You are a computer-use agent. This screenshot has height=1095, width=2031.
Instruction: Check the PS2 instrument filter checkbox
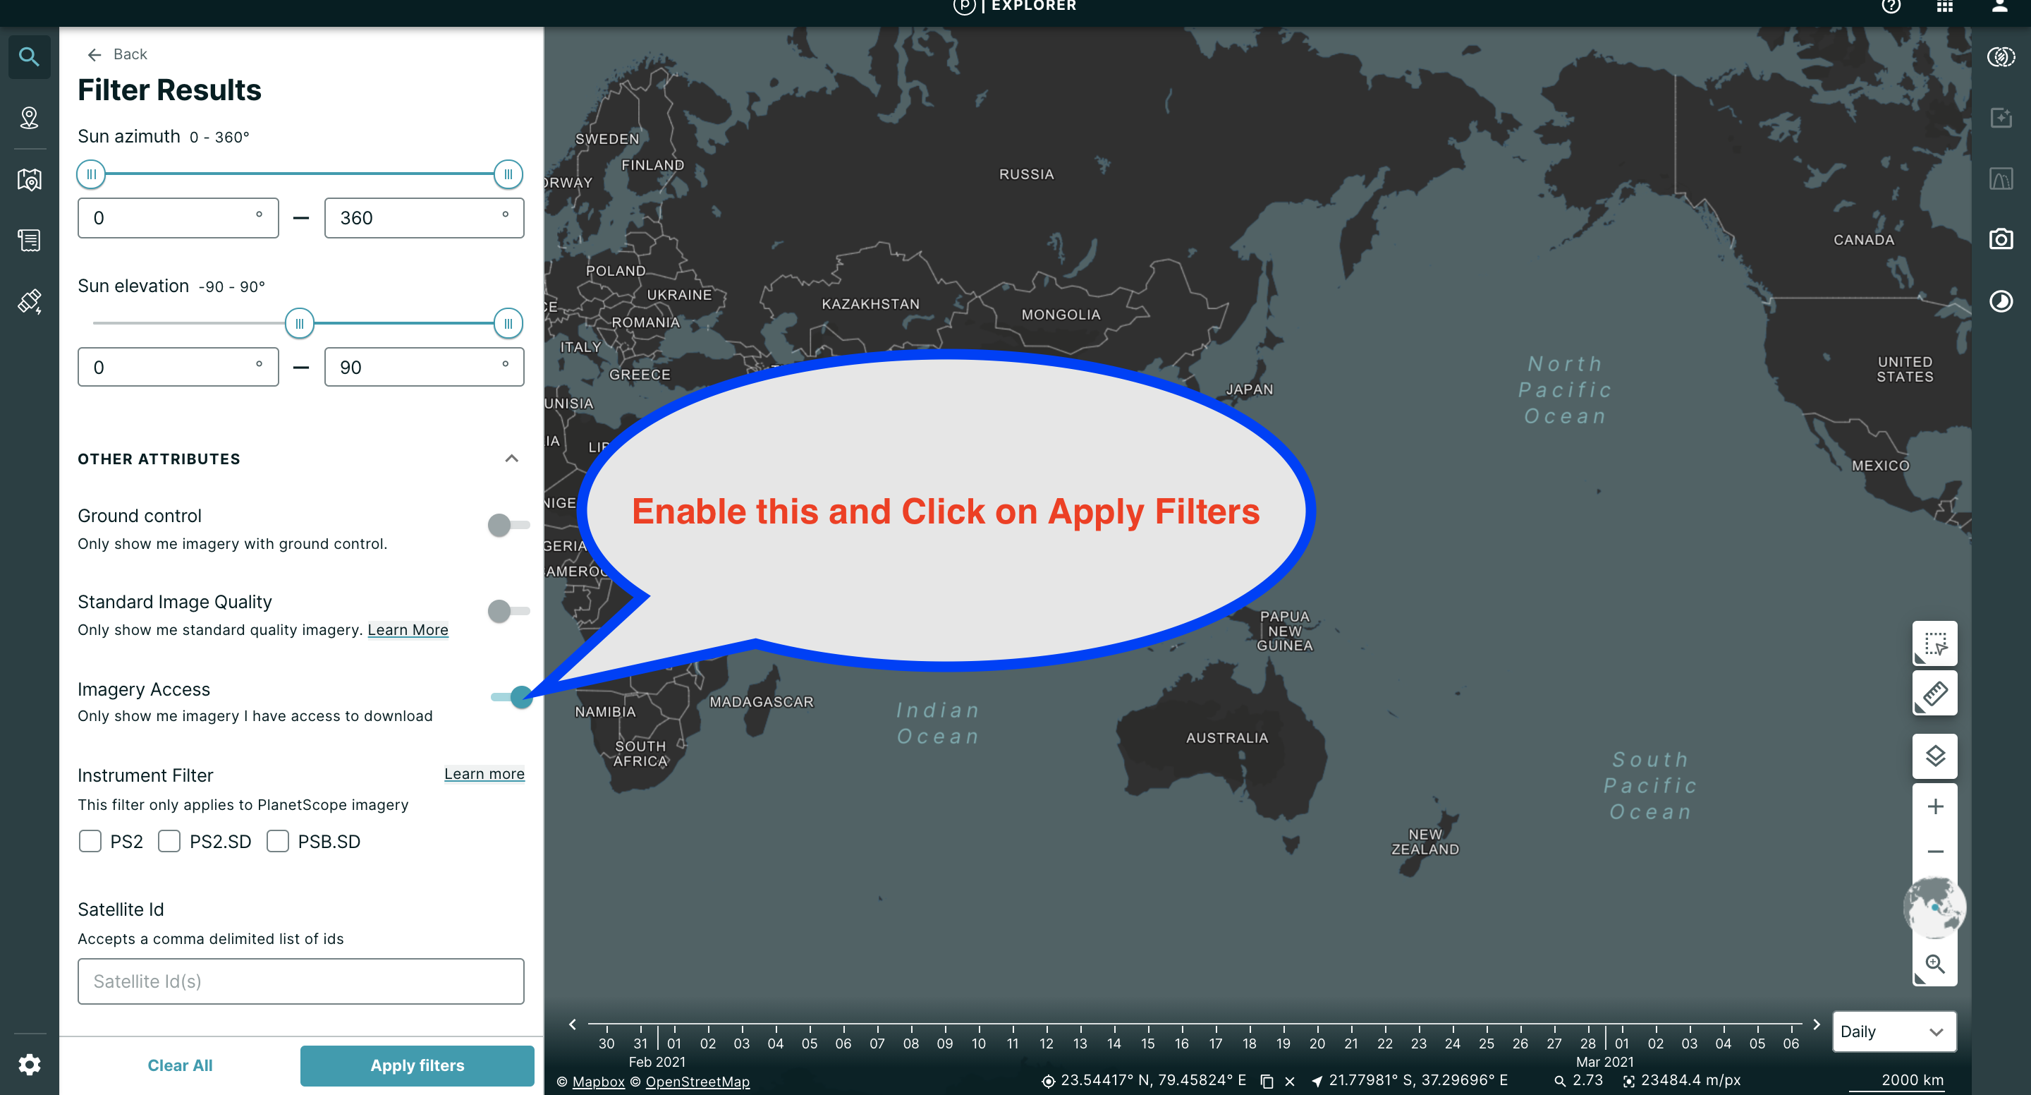(90, 841)
